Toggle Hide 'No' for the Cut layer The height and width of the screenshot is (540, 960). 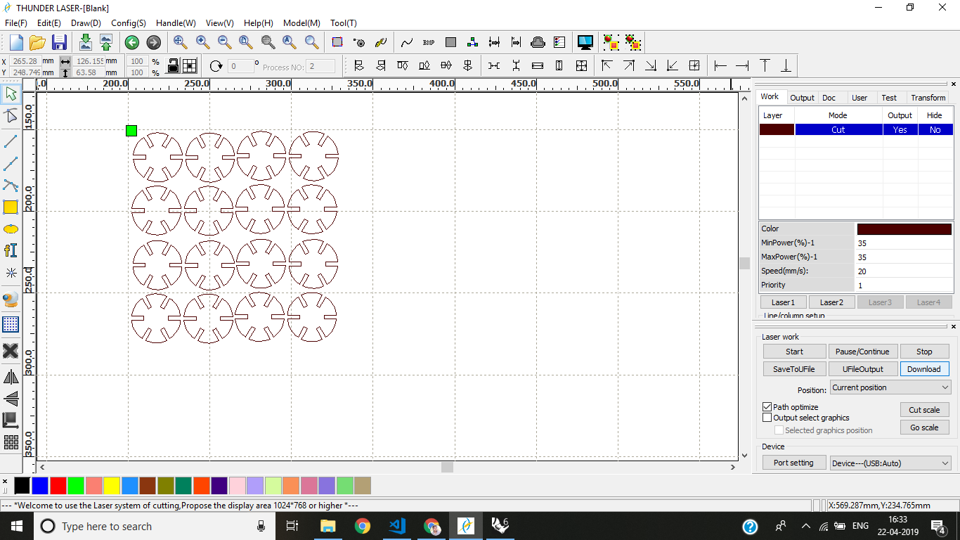pyautogui.click(x=935, y=130)
